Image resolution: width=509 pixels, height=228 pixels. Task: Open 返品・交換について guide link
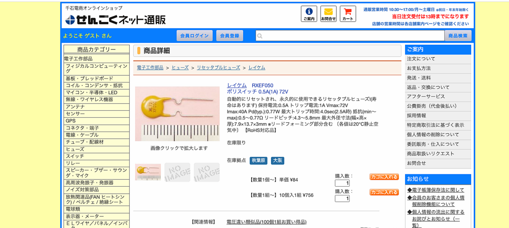tap(438, 87)
